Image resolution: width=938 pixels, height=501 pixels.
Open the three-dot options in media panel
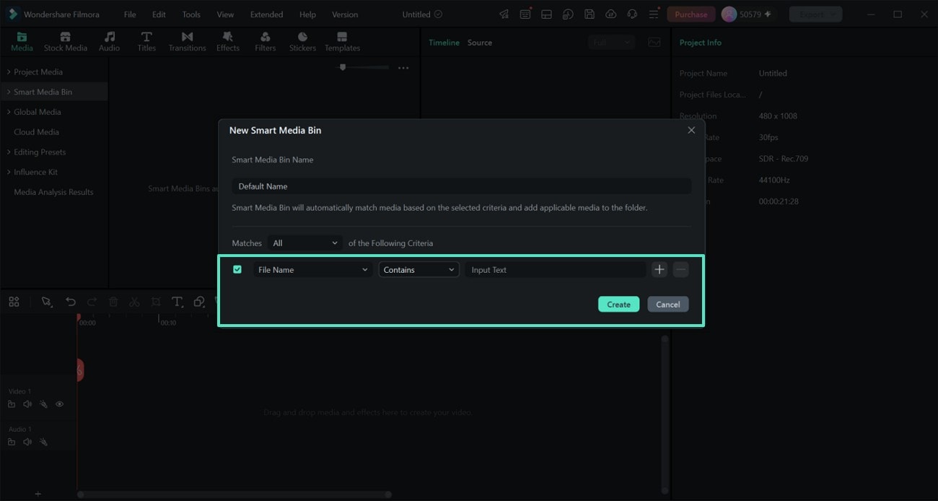pos(403,68)
